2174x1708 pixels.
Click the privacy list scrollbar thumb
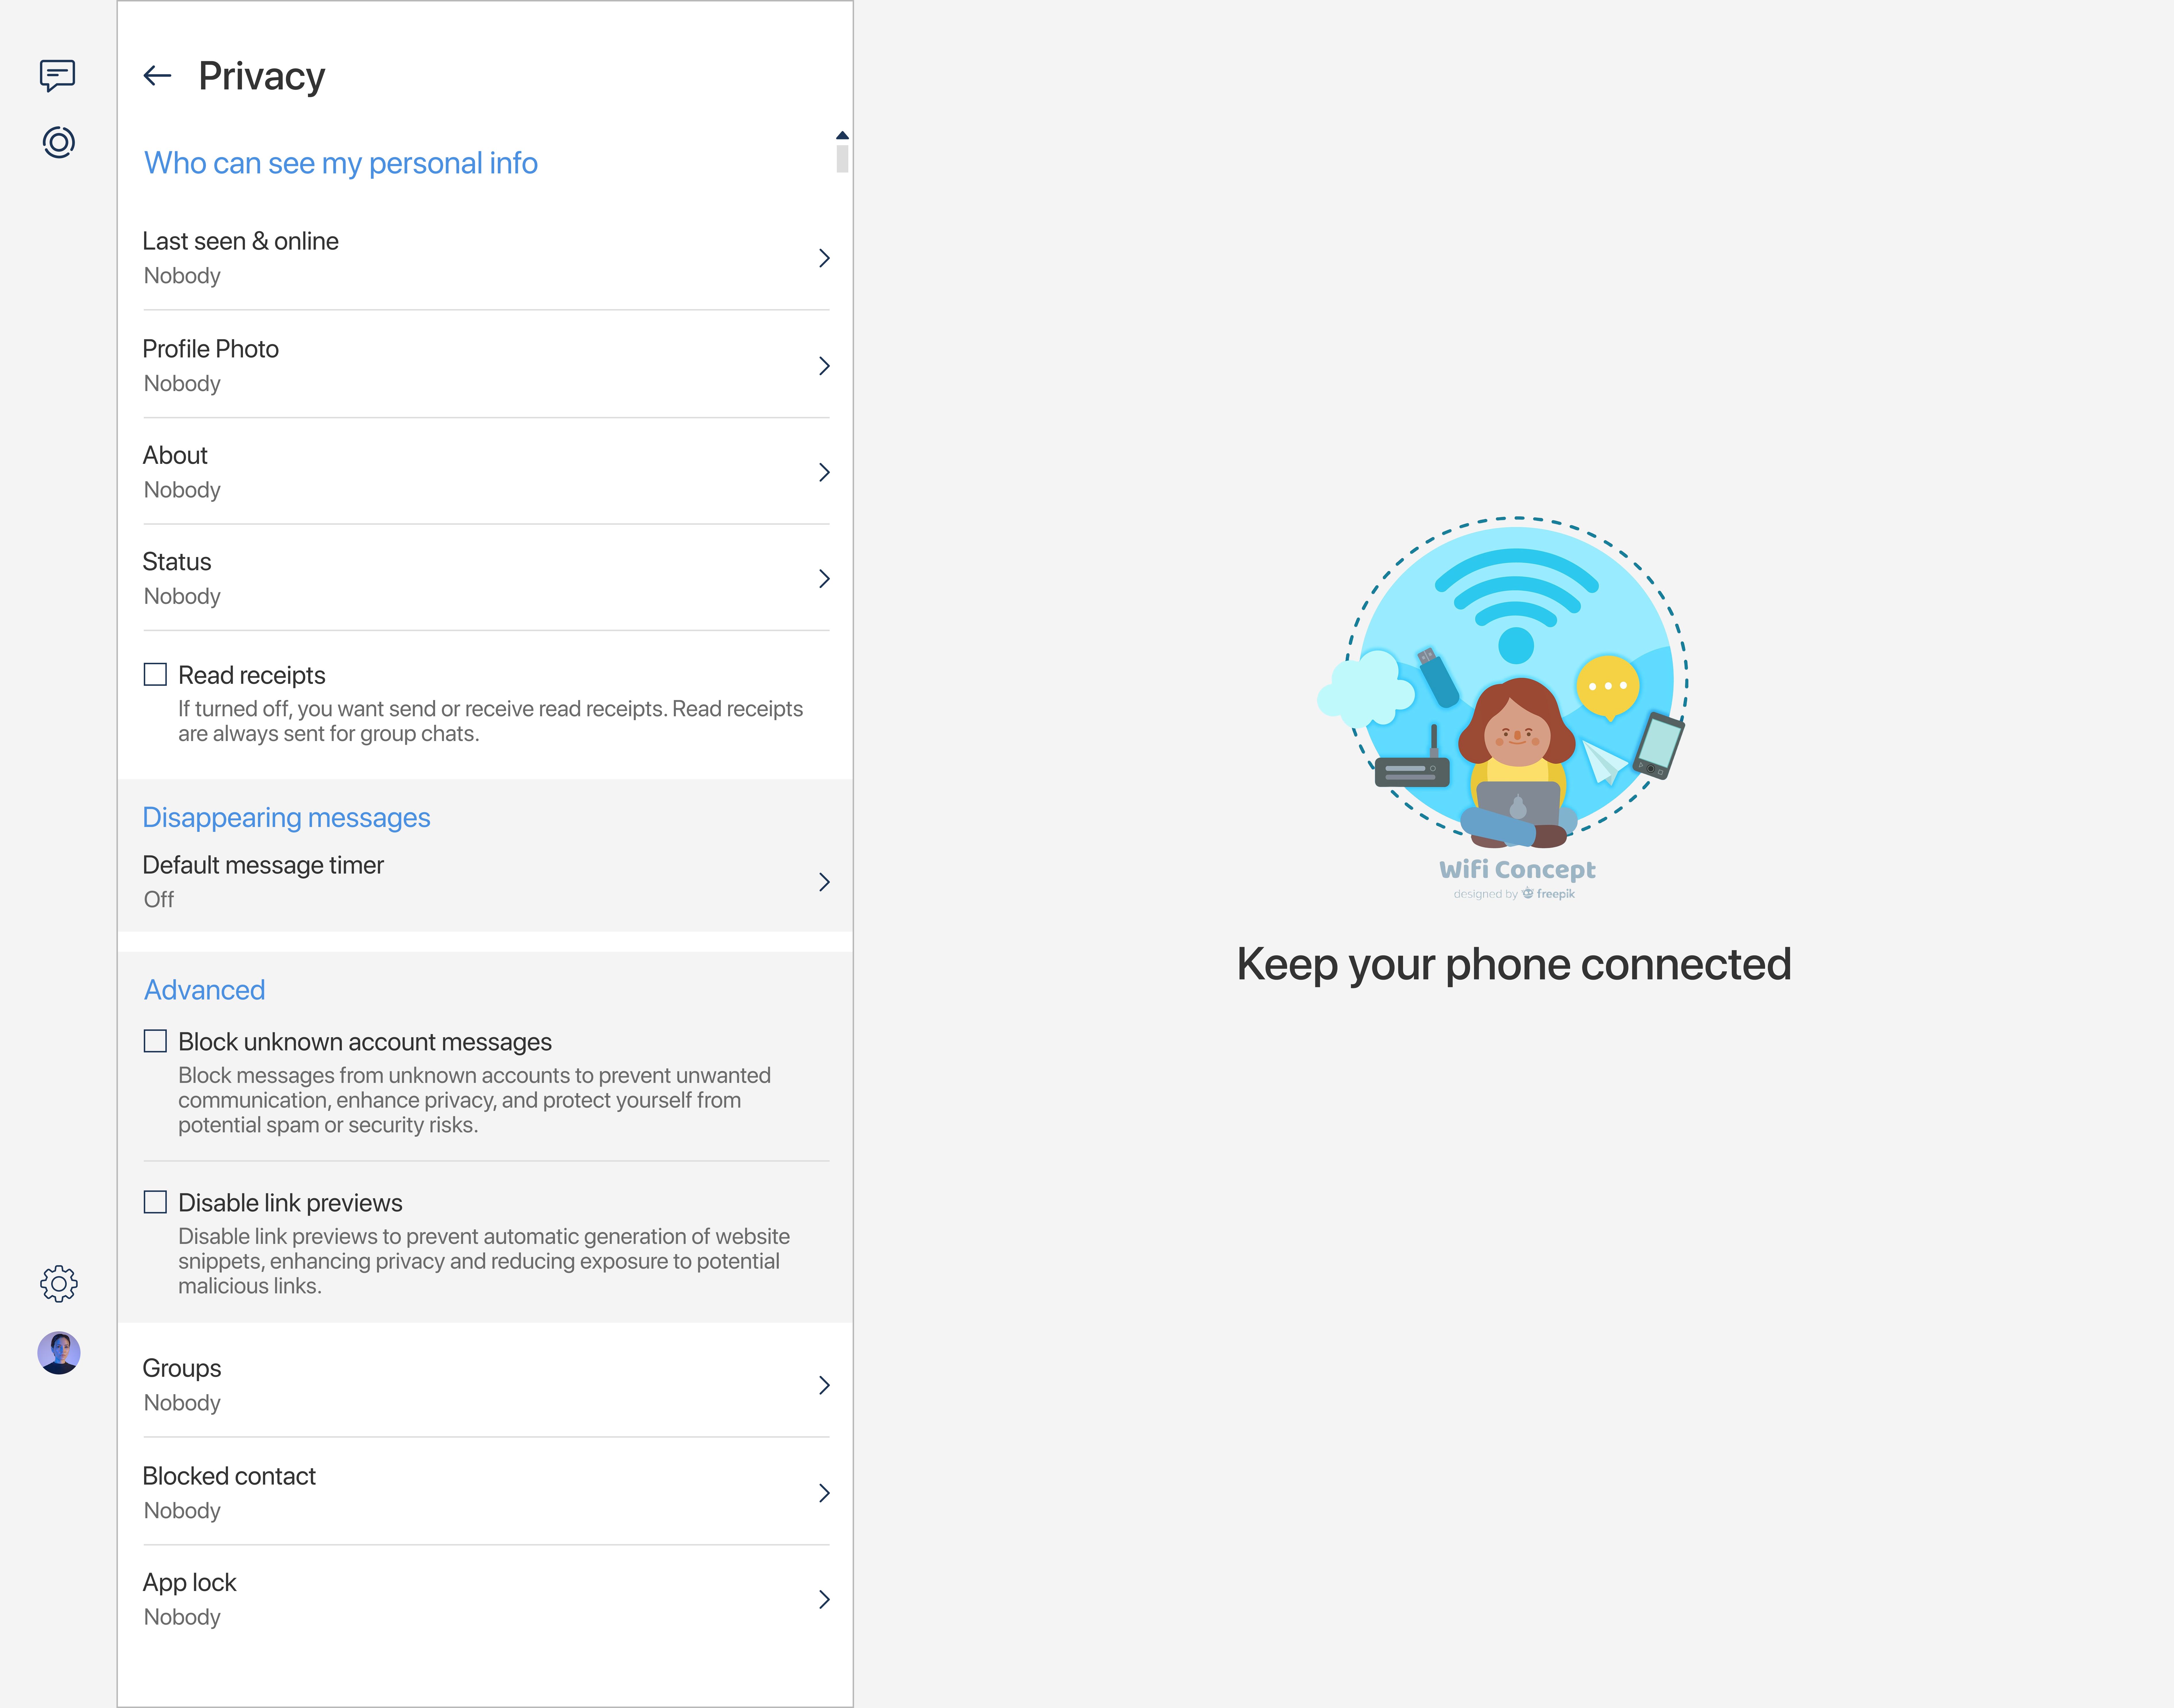tap(842, 159)
